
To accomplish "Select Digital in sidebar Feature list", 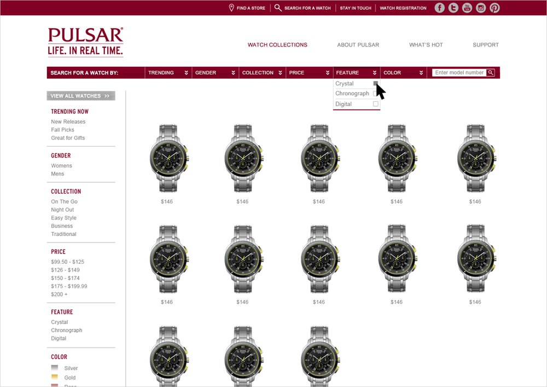I will coord(59,338).
